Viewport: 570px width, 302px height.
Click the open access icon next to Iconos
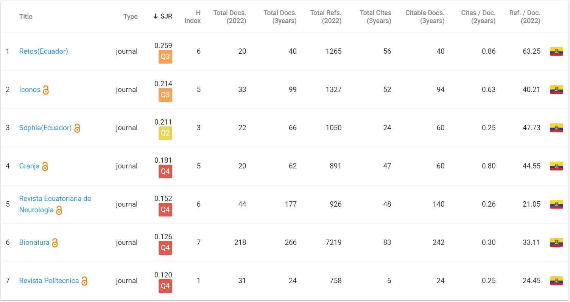[46, 90]
